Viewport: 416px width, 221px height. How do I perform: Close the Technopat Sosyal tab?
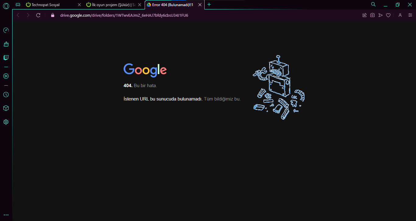tap(79, 5)
